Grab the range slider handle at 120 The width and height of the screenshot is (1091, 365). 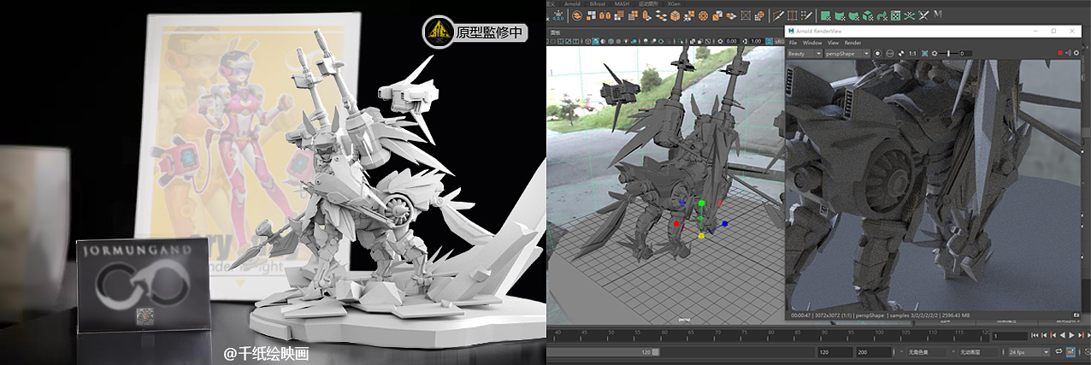click(656, 352)
